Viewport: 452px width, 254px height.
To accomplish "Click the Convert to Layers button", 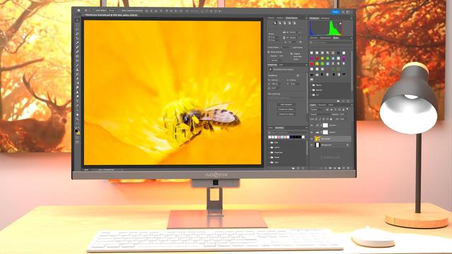I will tap(286, 114).
